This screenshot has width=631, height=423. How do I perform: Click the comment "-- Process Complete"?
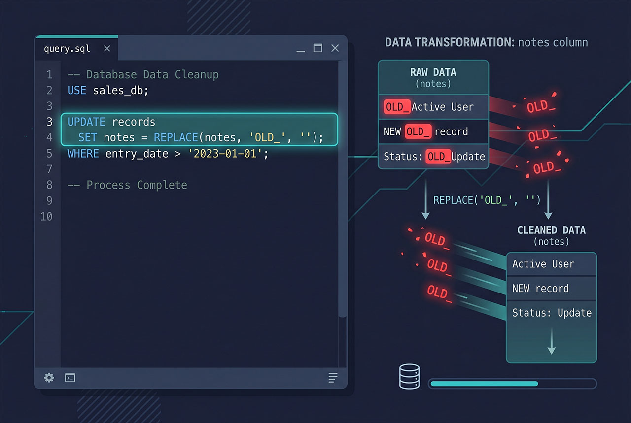127,185
